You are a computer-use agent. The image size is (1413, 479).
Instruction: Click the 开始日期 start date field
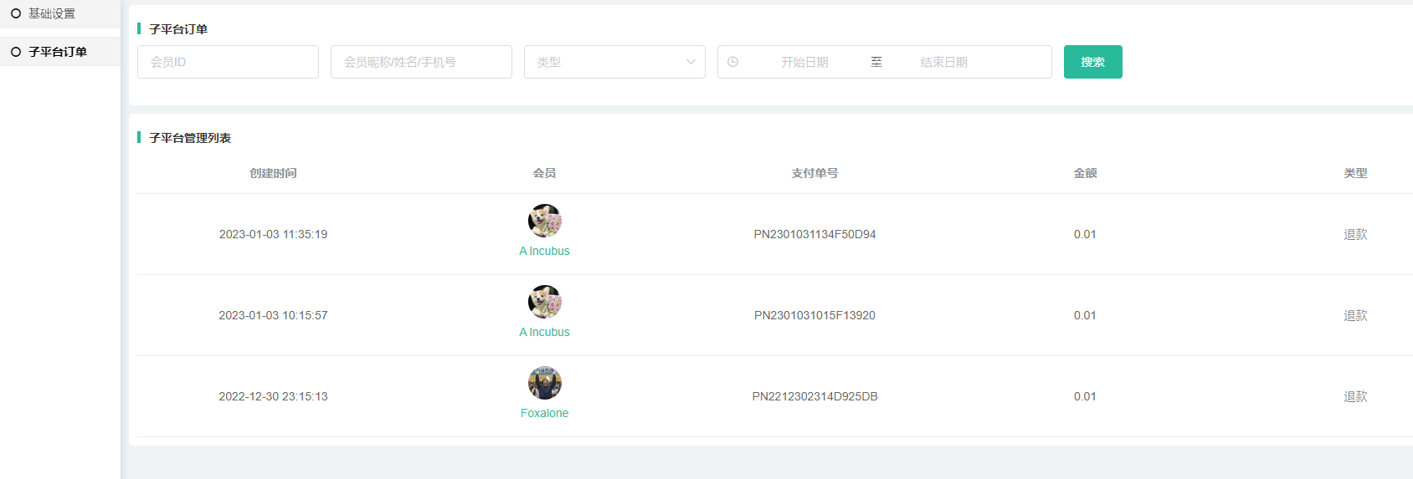[x=804, y=62]
